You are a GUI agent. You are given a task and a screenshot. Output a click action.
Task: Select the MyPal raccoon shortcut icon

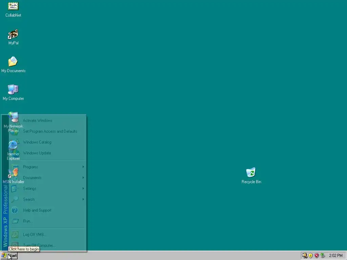pos(13,37)
